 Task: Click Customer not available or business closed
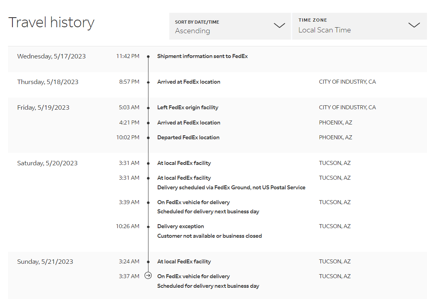coord(209,236)
